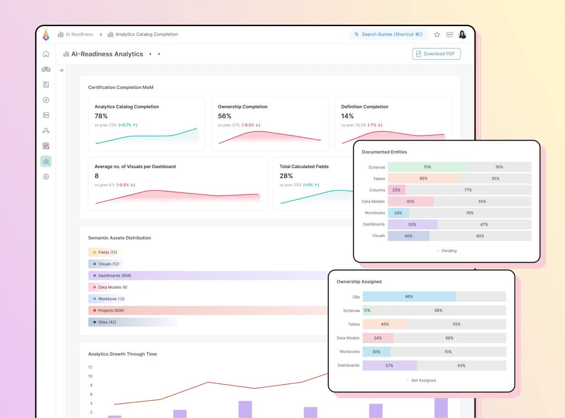The height and width of the screenshot is (418, 565).
Task: Select the Projects (606) bar
Action: (x=208, y=311)
